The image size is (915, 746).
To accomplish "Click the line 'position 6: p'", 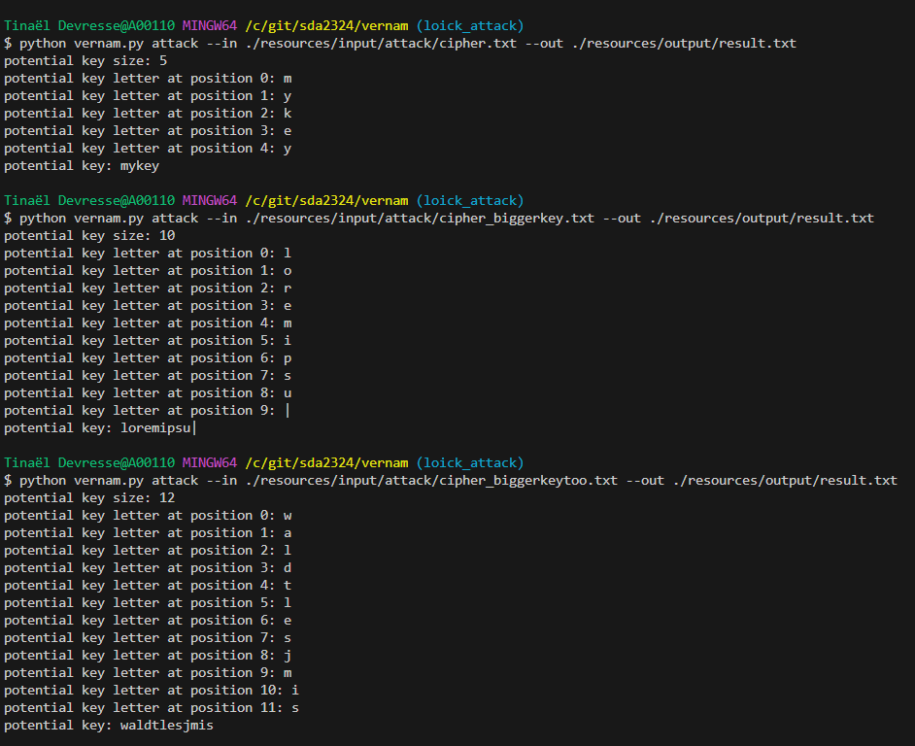I will point(148,358).
